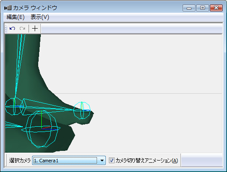
Task: Click the redo arrow icon
Action: click(x=22, y=28)
